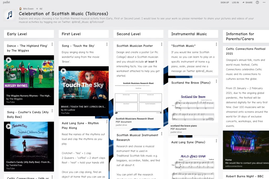Play Coulter's Candy video

pos(9,126)
